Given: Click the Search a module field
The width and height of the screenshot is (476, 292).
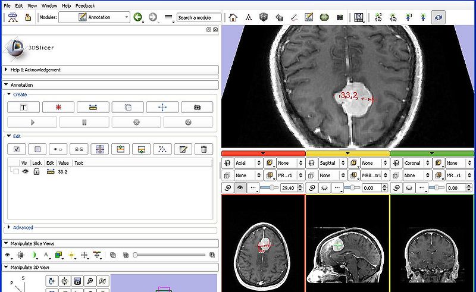Looking at the screenshot, I should [199, 17].
